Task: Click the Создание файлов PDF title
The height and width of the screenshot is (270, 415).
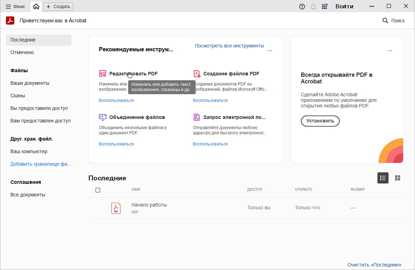Action: pos(231,74)
